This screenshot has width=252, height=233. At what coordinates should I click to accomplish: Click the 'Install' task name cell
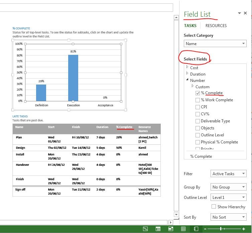[x=20, y=154]
